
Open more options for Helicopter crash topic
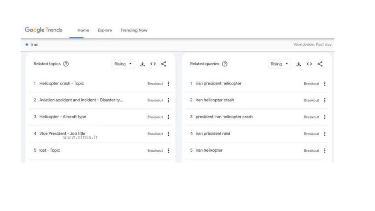pos(168,84)
